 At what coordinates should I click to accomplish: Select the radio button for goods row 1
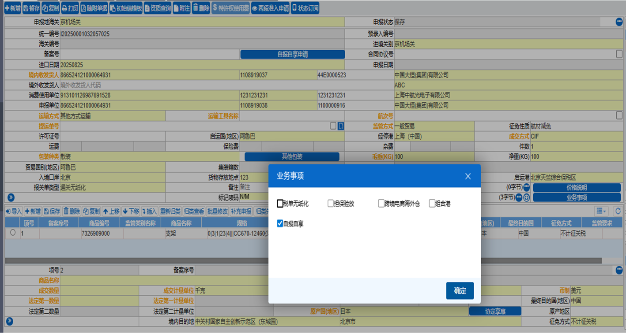(13, 233)
